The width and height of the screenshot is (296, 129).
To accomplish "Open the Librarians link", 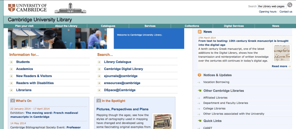I will (24, 90).
